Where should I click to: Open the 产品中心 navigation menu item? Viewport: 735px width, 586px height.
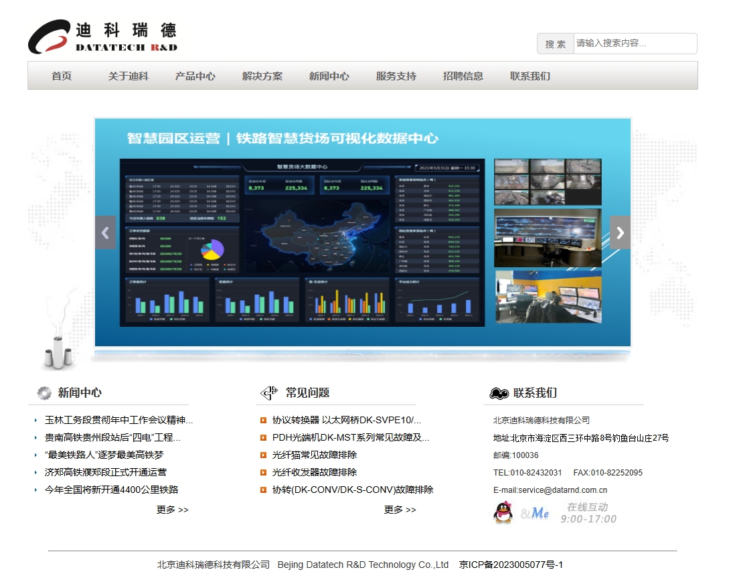pos(195,76)
